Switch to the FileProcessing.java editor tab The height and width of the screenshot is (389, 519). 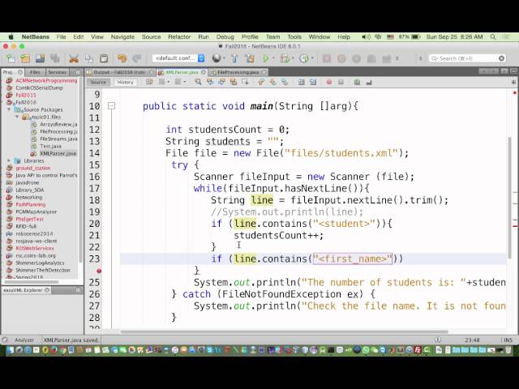[x=238, y=72]
